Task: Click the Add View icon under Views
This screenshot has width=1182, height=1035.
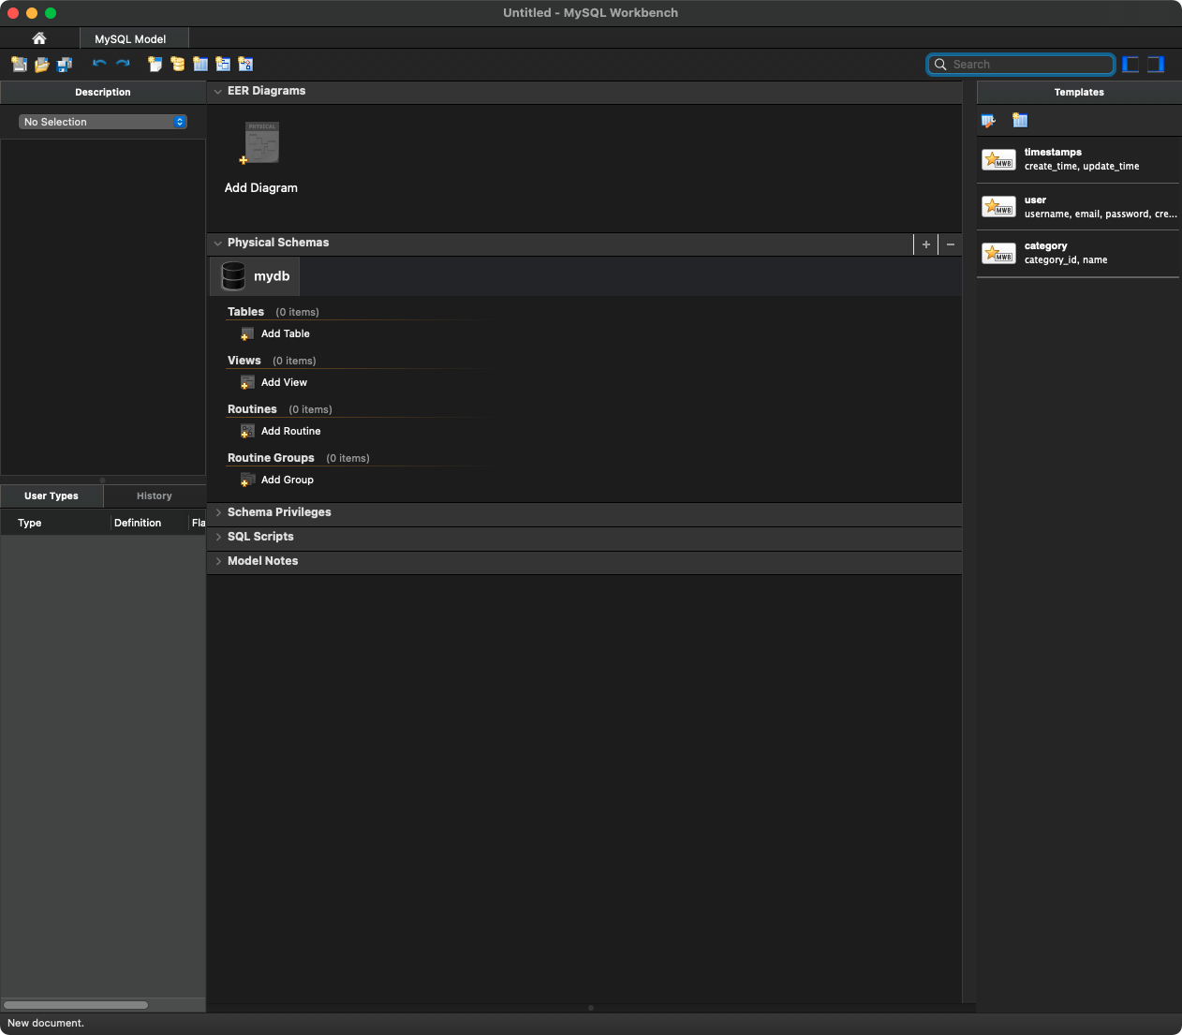Action: pos(247,383)
